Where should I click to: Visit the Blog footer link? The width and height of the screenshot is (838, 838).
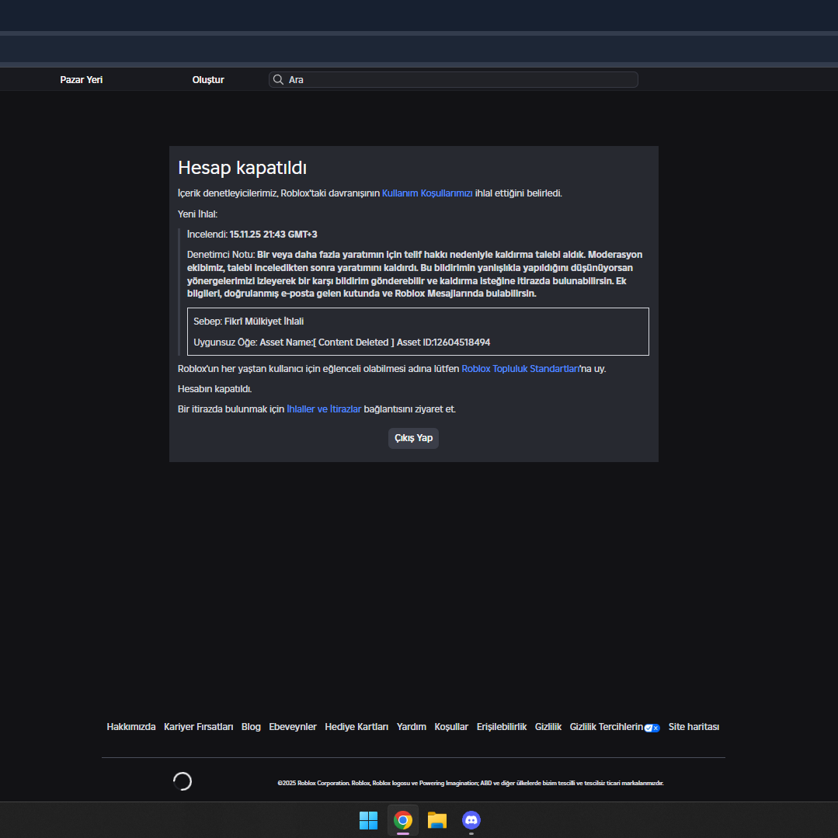251,727
